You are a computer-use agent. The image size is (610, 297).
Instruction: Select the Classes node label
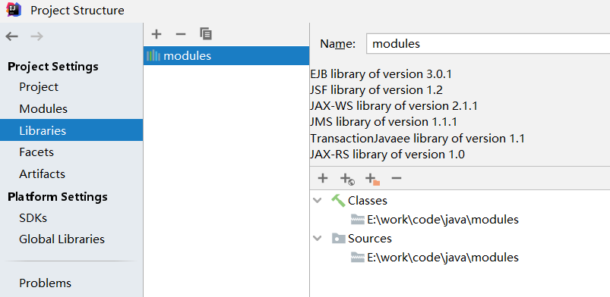(x=367, y=201)
